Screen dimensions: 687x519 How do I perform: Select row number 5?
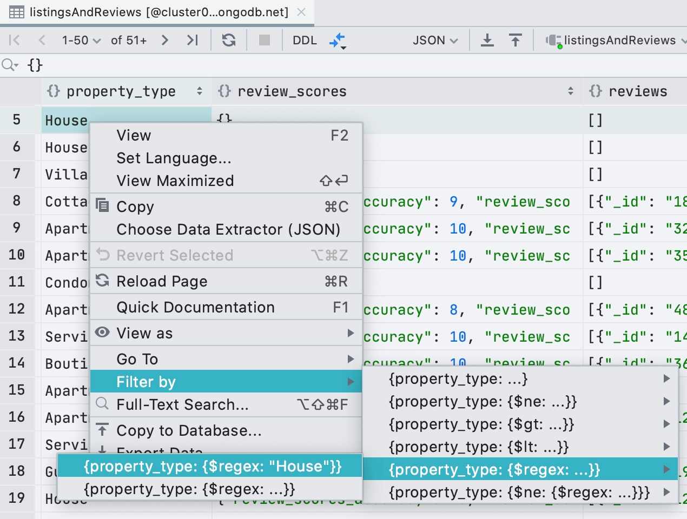[x=17, y=120]
